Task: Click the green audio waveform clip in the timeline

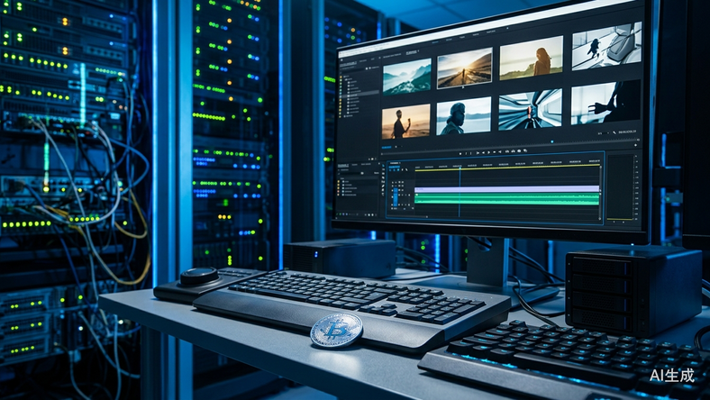Action: point(507,199)
